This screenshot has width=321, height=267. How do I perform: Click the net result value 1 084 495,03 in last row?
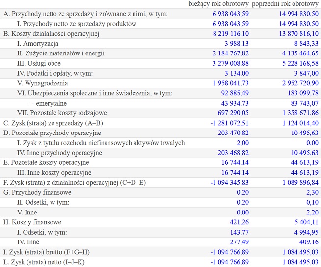click(300, 262)
